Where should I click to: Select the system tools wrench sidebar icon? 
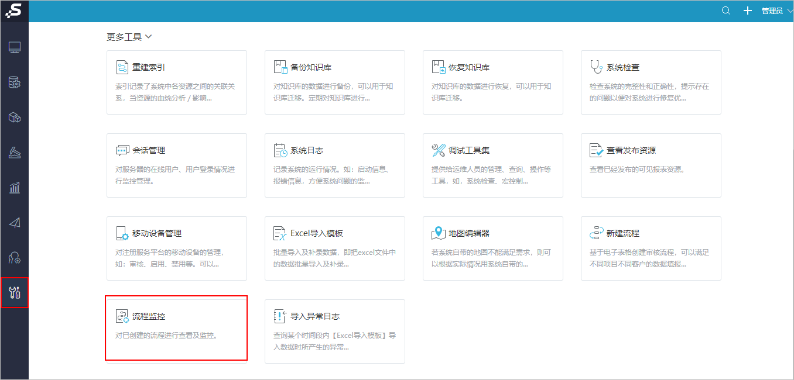pyautogui.click(x=15, y=292)
